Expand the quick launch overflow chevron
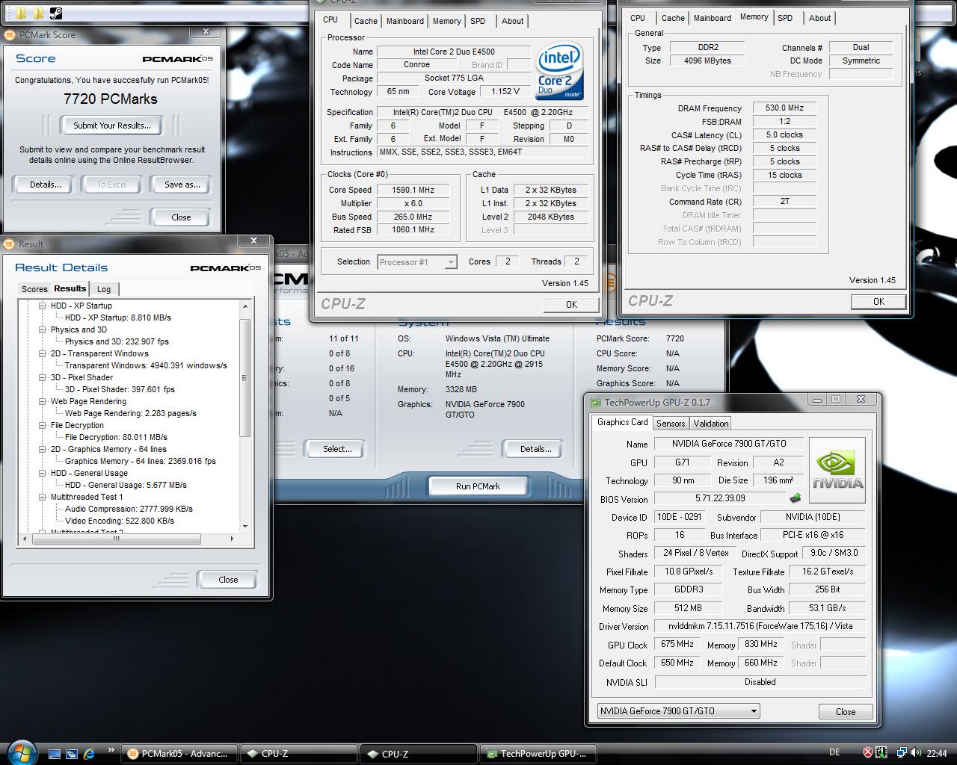Screen dimensions: 957x765 (111, 750)
